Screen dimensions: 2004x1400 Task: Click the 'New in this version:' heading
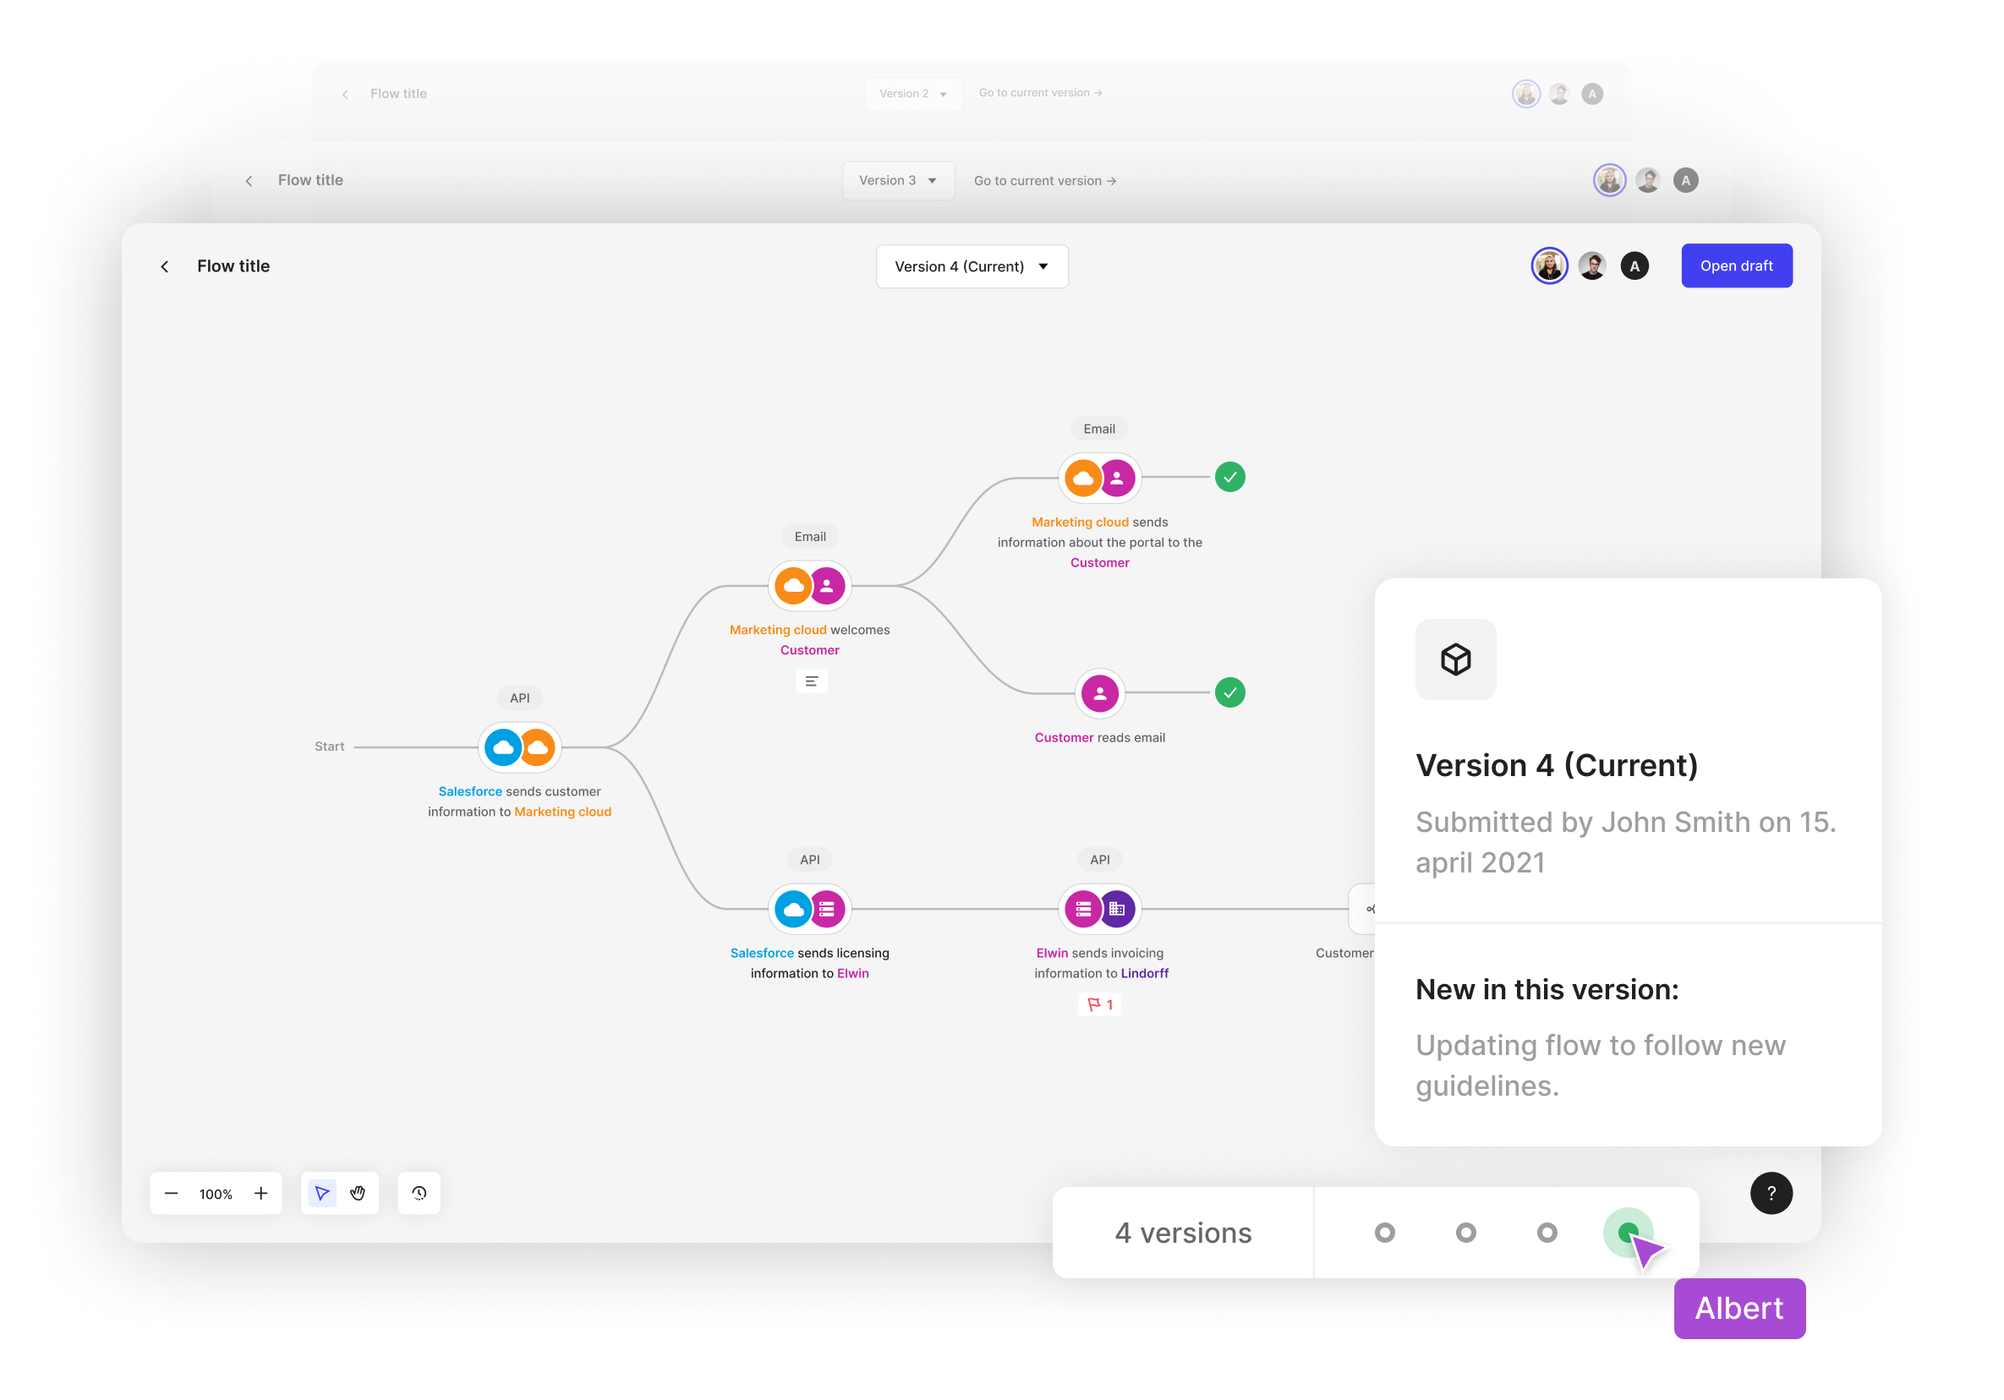(x=1547, y=990)
